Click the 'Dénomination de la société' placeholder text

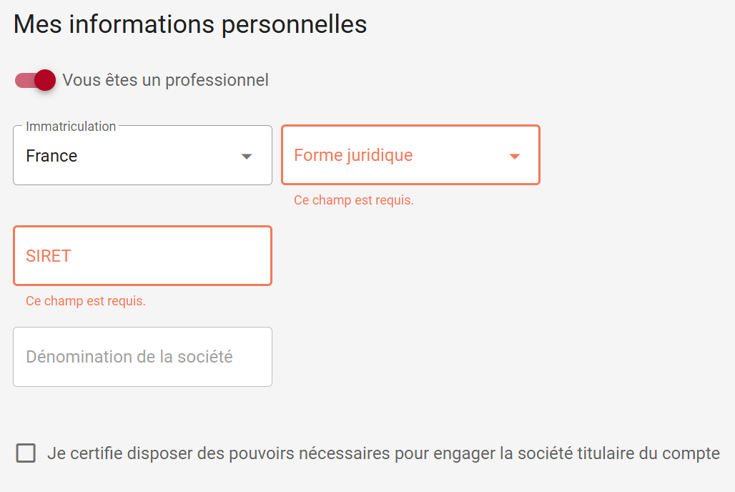pos(129,357)
